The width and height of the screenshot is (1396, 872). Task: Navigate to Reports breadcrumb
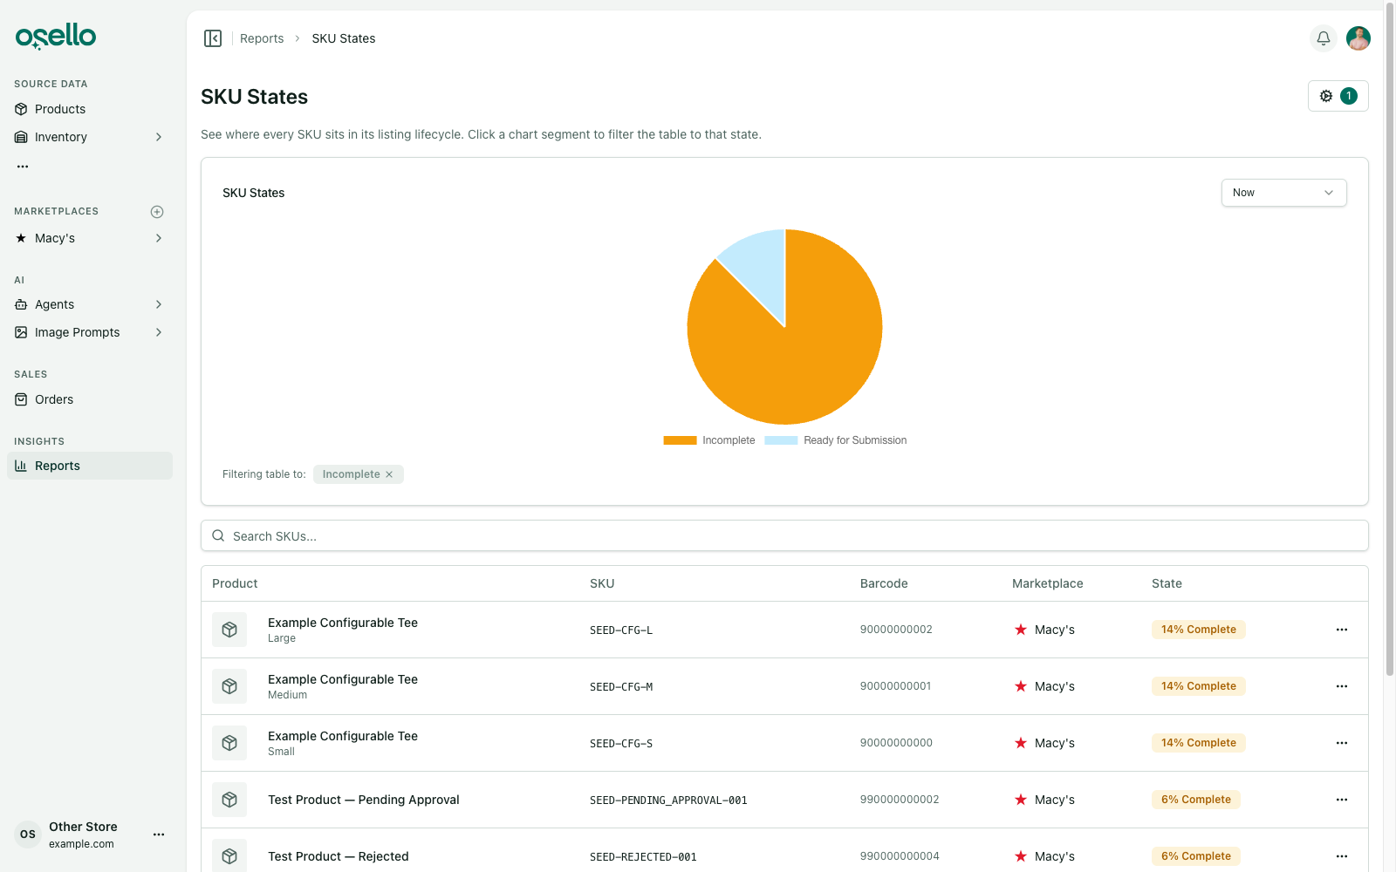[x=262, y=38]
